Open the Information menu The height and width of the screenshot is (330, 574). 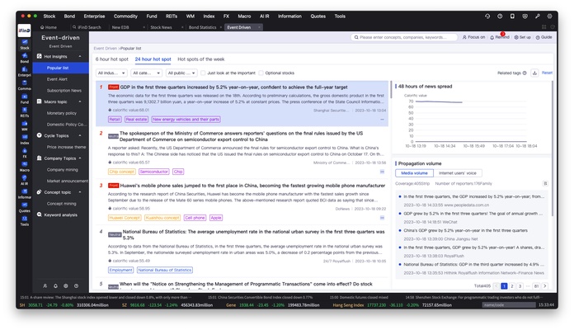tap(289, 16)
